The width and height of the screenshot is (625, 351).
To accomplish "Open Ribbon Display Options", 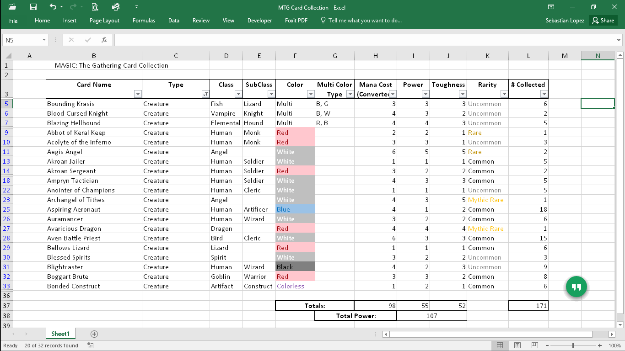I will pyautogui.click(x=551, y=7).
